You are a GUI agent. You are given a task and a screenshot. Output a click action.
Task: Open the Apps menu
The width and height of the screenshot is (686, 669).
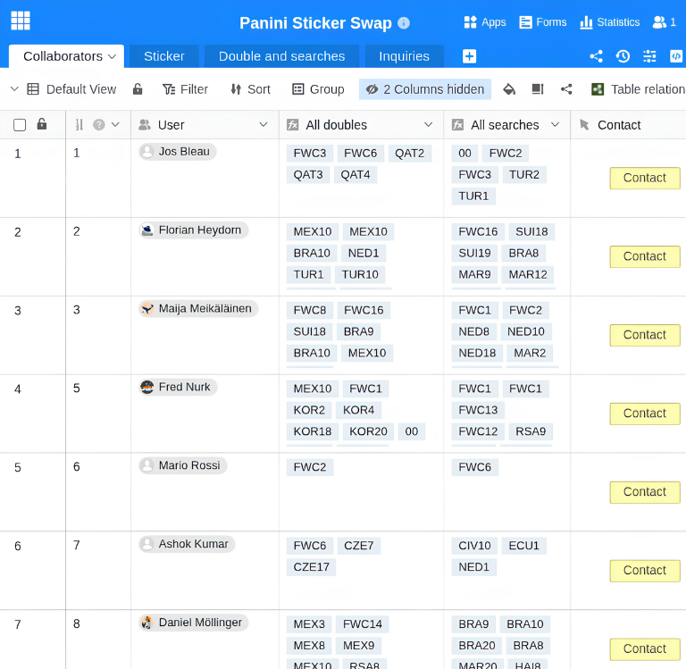(485, 21)
